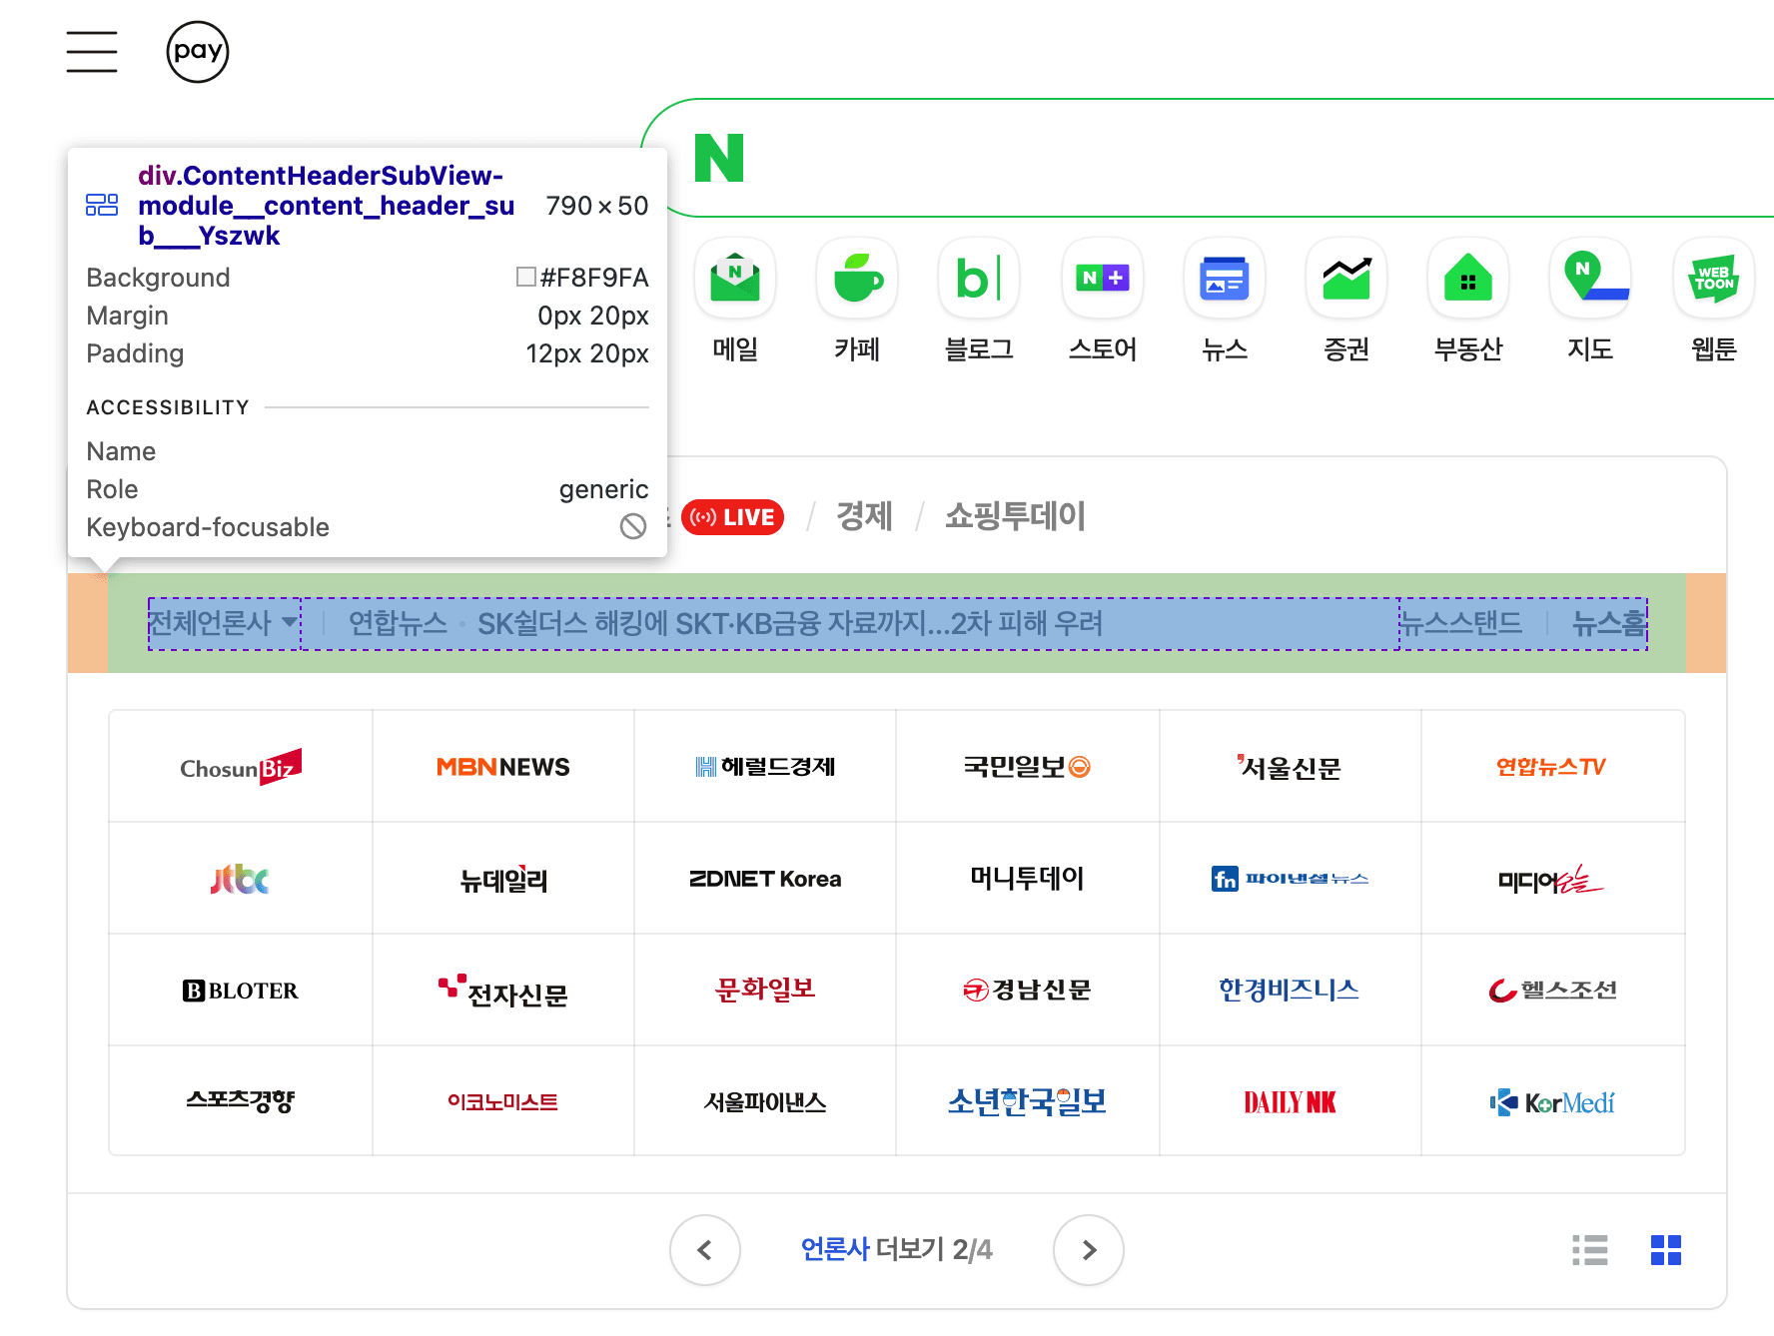Open 파이낸셜뉴스 publisher logo
1774x1336 pixels.
tap(1290, 879)
